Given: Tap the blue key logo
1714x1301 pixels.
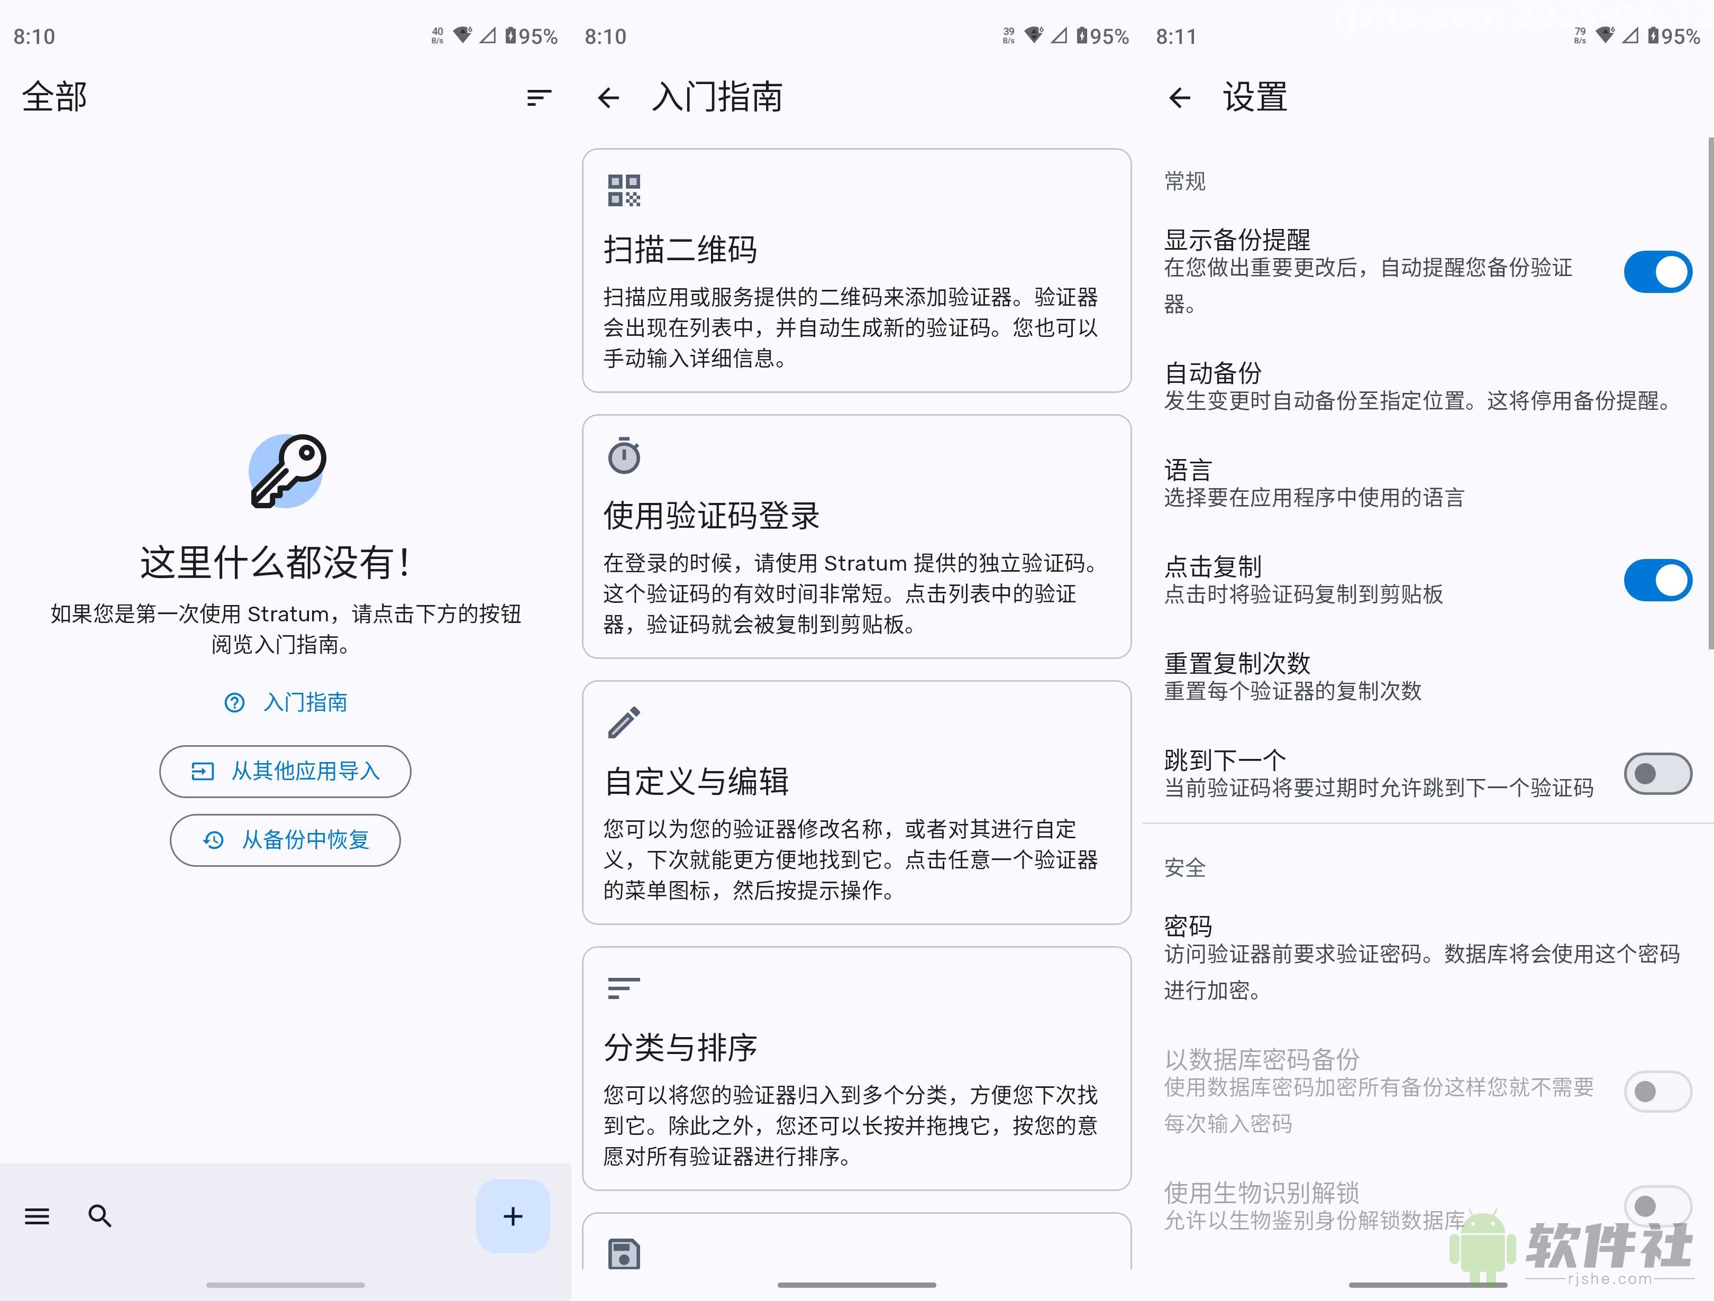Looking at the screenshot, I should pos(287,470).
